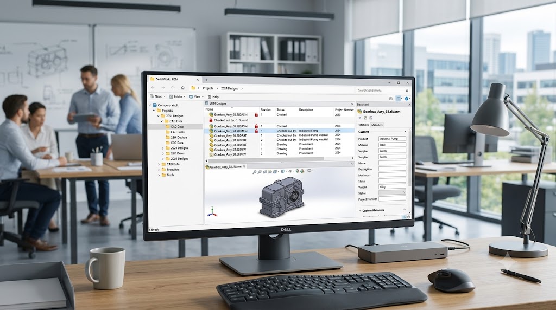Select the 'Gearkos_Assy_53.SLDAEM' file row
Viewport: 556px width, 310px height.
280,131
